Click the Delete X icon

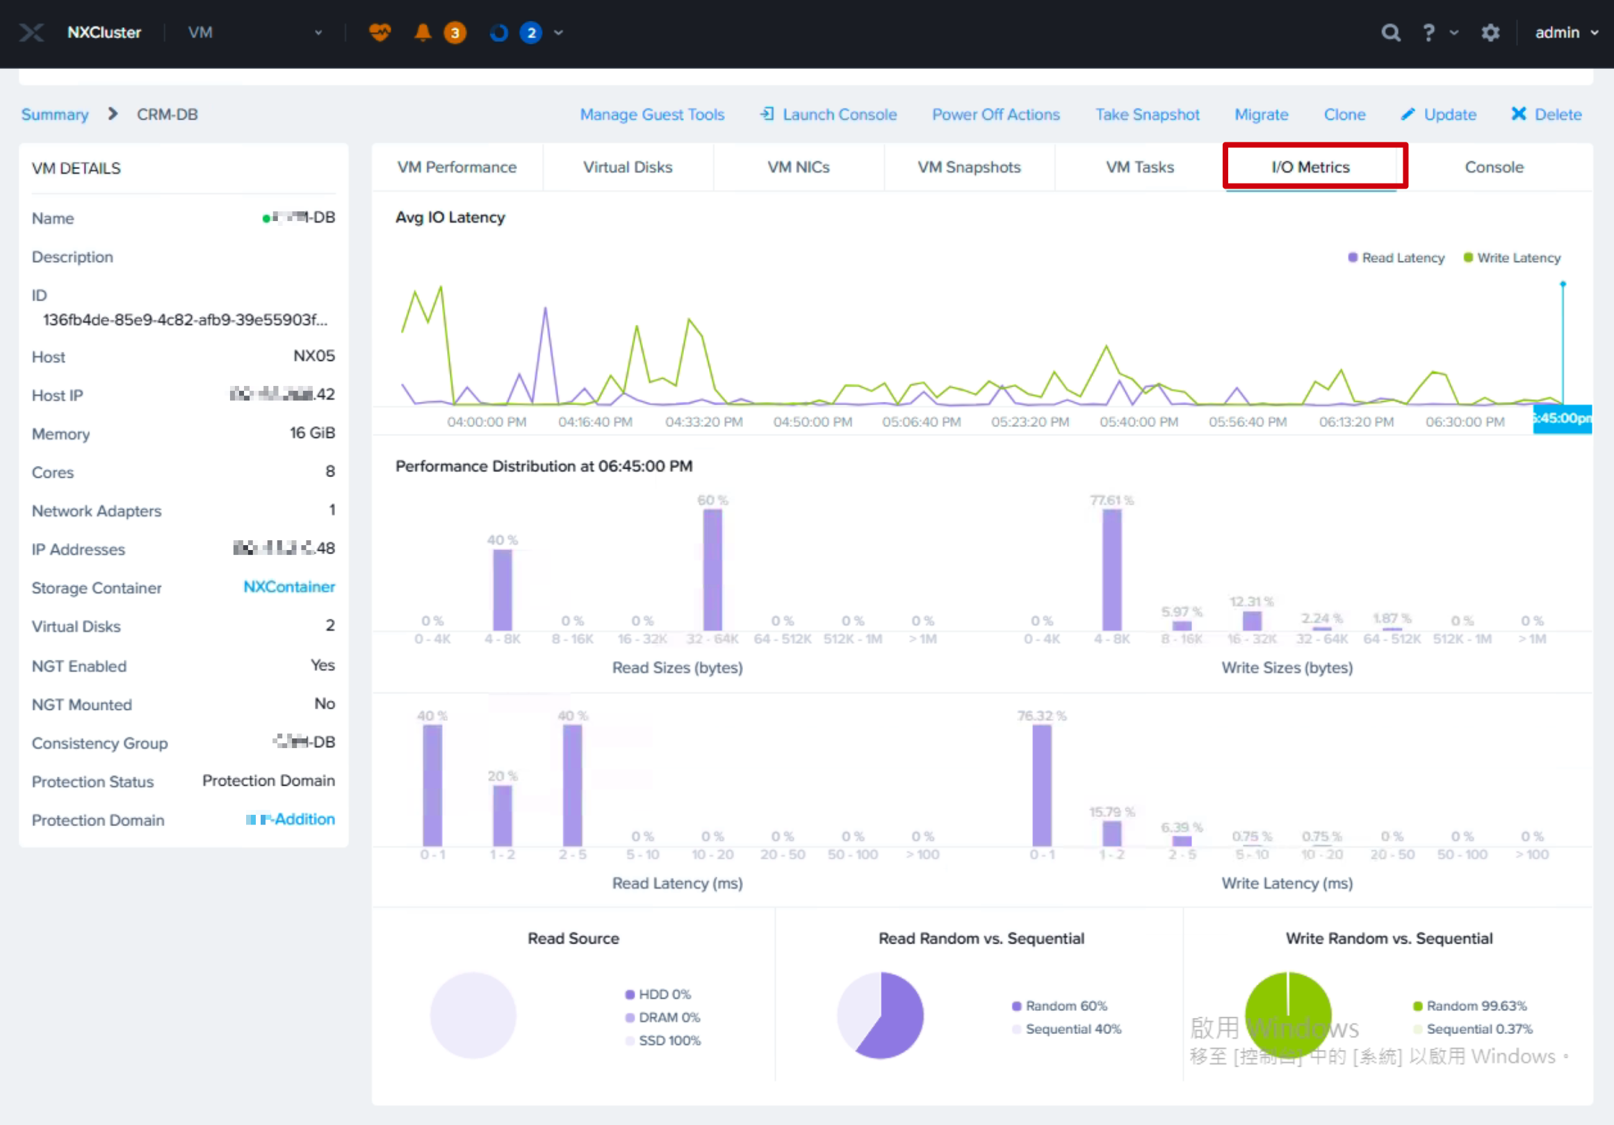[x=1518, y=114]
